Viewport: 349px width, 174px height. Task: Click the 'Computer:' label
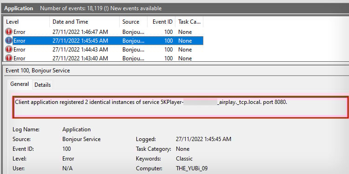[149, 168]
